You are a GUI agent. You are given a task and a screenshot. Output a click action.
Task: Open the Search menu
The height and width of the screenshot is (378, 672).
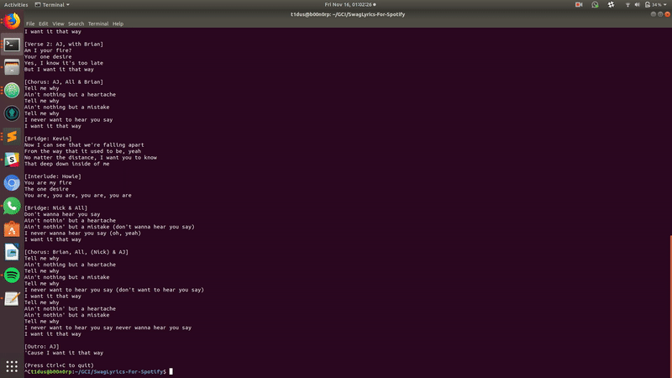(x=76, y=24)
